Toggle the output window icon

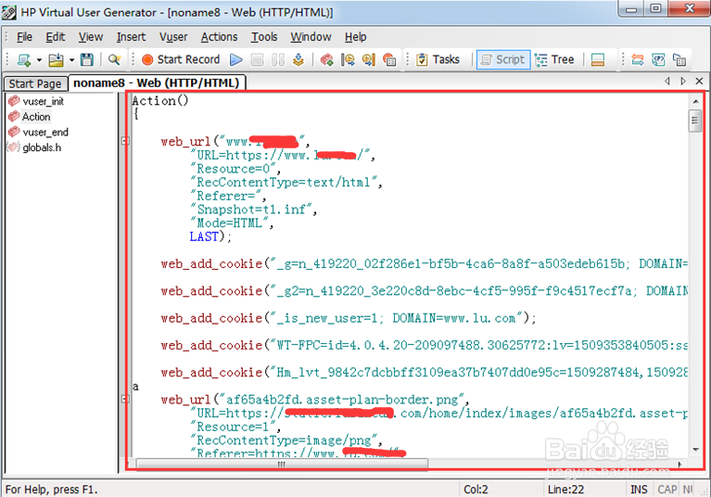pos(598,60)
